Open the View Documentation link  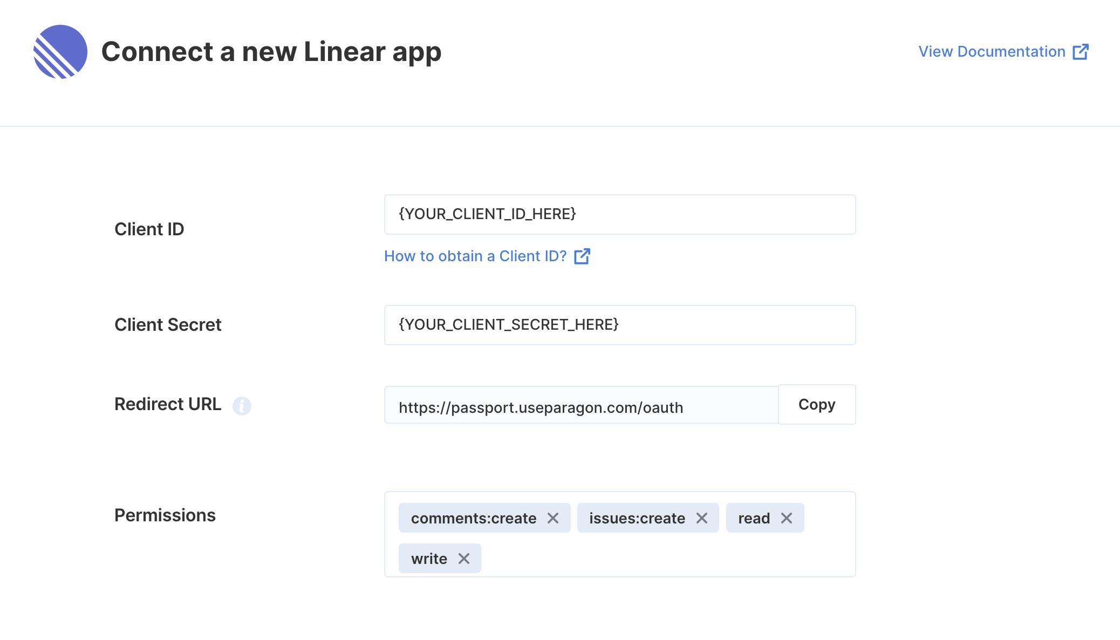click(1003, 52)
